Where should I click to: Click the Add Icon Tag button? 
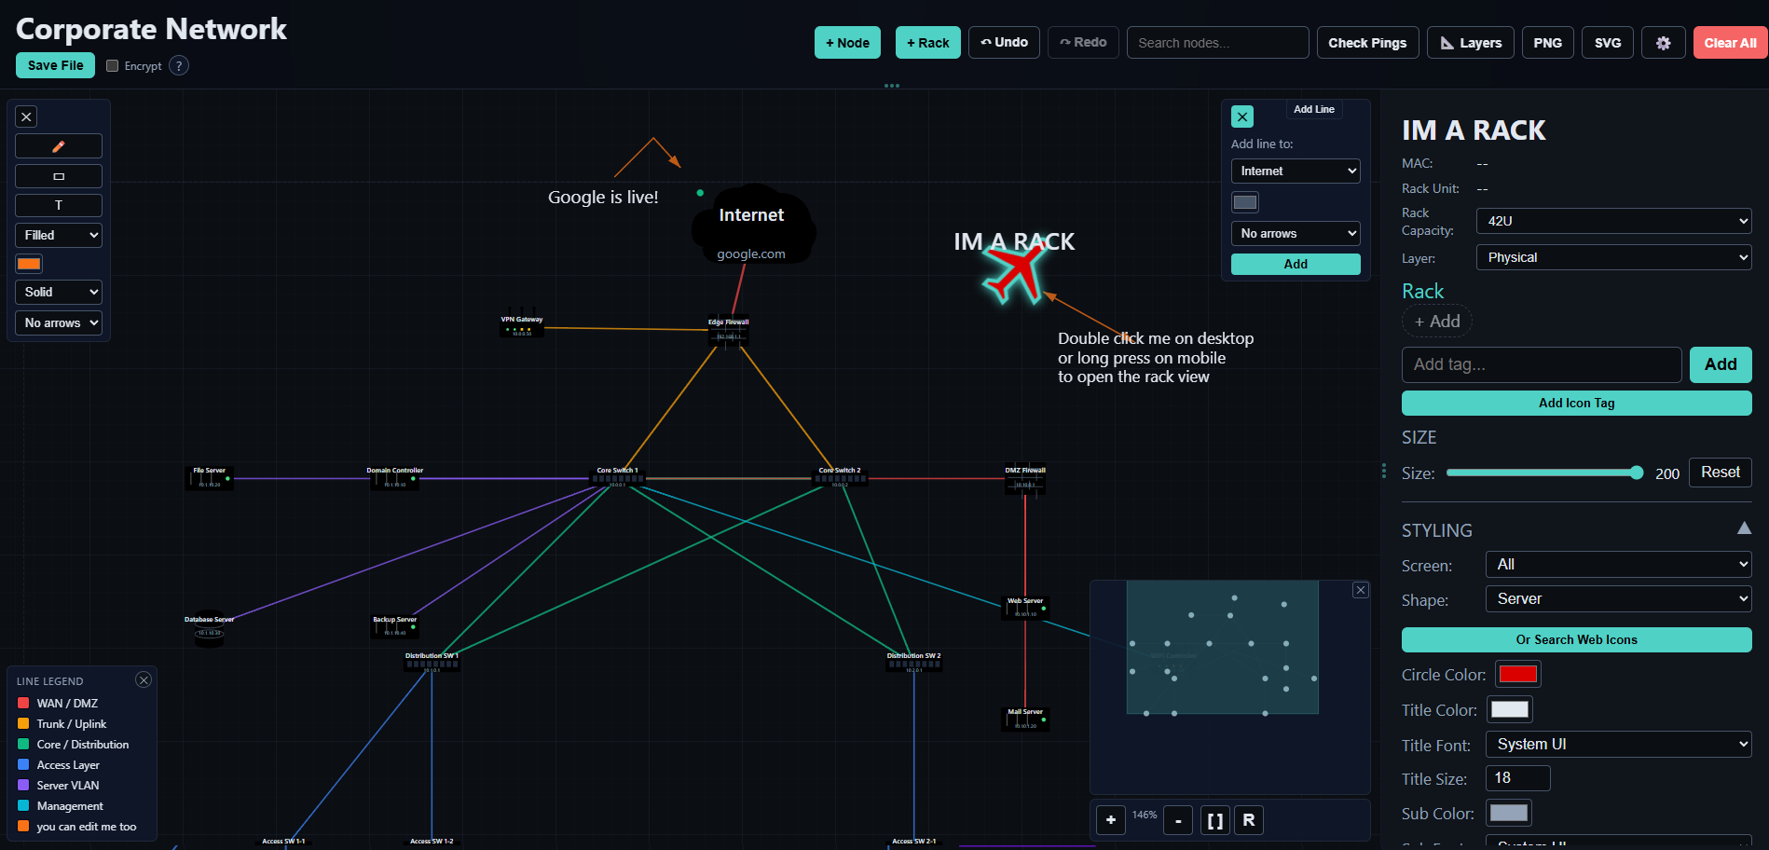tap(1576, 403)
